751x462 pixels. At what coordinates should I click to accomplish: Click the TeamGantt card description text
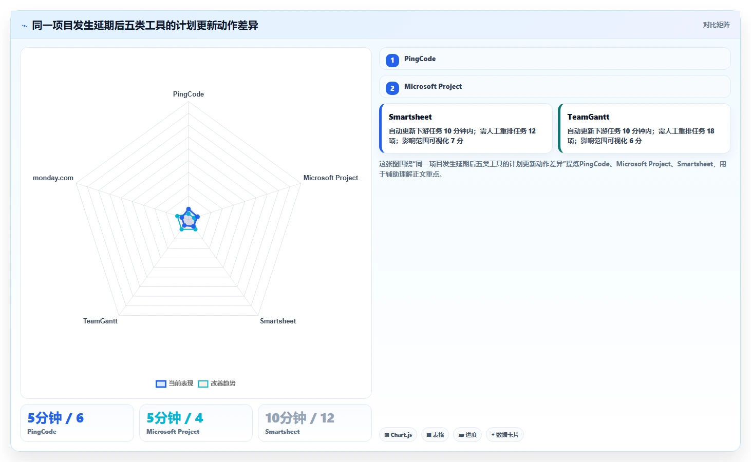[641, 136]
